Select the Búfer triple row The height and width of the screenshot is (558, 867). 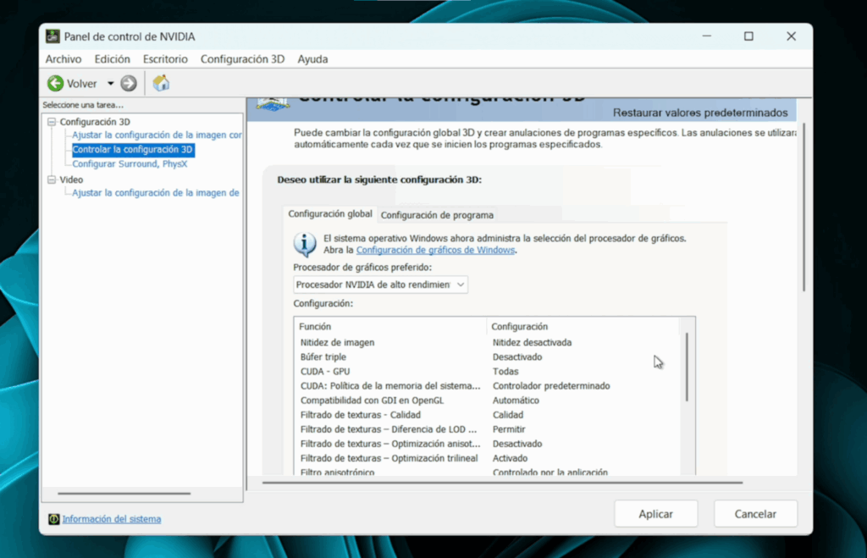click(489, 356)
